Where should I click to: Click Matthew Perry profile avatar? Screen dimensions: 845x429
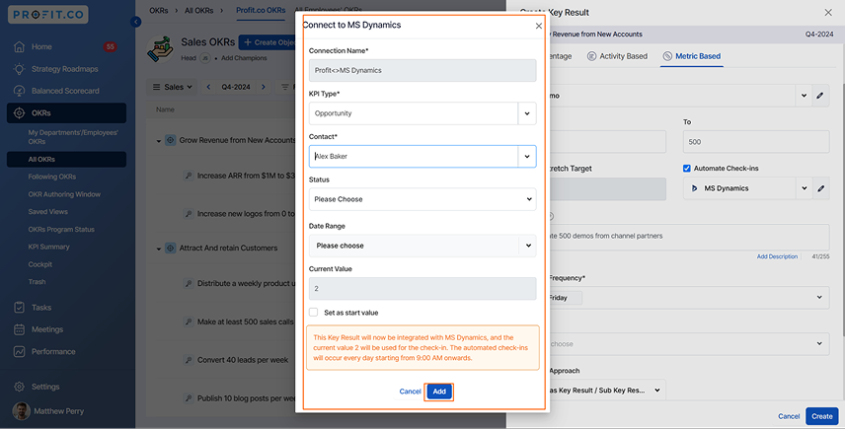pos(22,411)
